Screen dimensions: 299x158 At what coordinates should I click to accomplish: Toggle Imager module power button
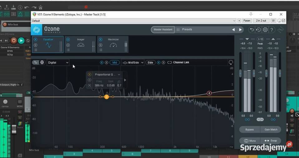(68, 39)
